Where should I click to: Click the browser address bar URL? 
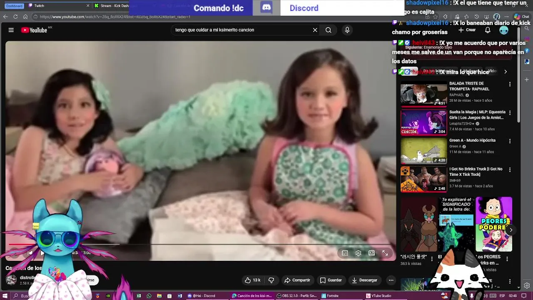115,17
